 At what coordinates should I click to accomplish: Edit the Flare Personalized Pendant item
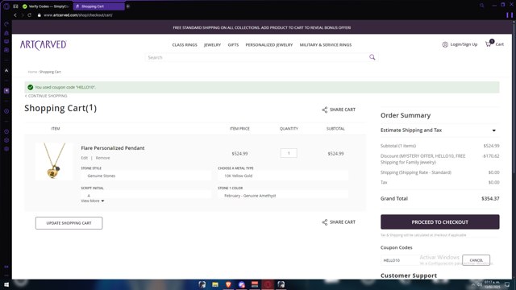[x=84, y=158]
